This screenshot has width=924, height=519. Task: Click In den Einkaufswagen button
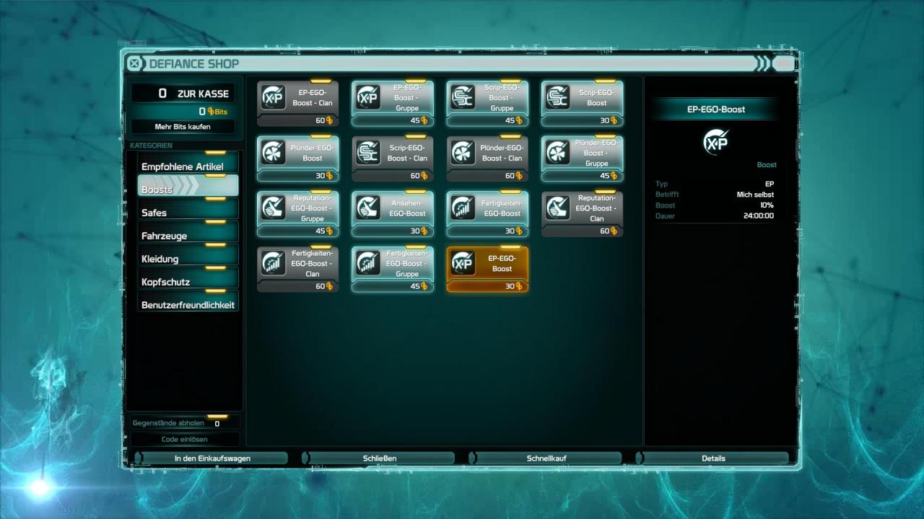(x=212, y=458)
